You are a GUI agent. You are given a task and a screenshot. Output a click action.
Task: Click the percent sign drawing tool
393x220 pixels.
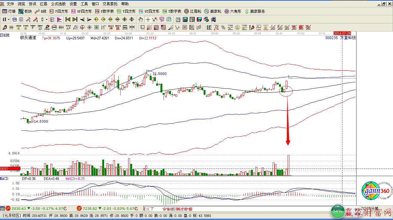point(223,27)
